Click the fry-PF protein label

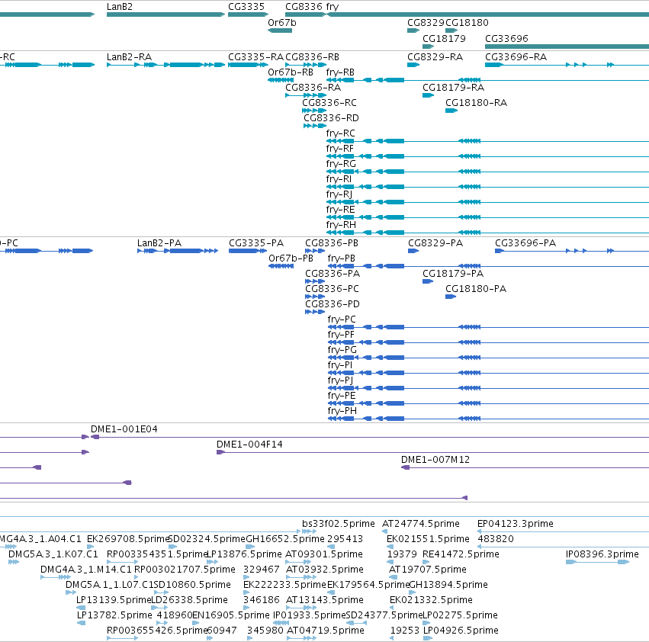[341, 335]
